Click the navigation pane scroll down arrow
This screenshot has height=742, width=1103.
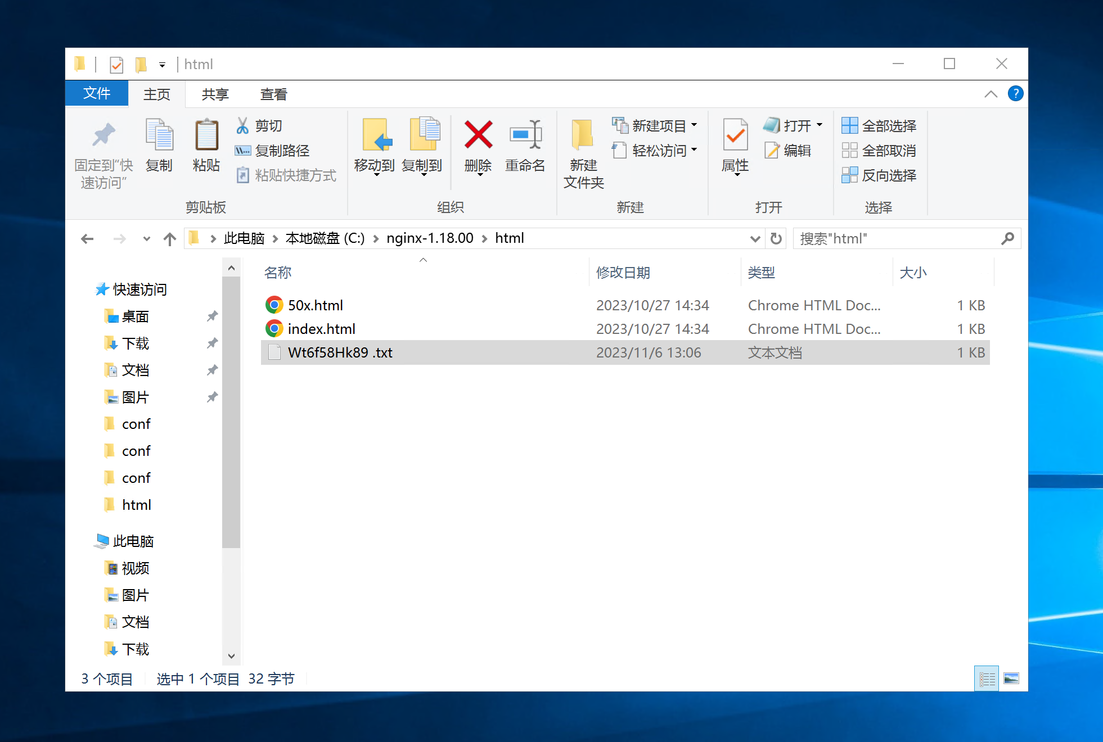(231, 656)
